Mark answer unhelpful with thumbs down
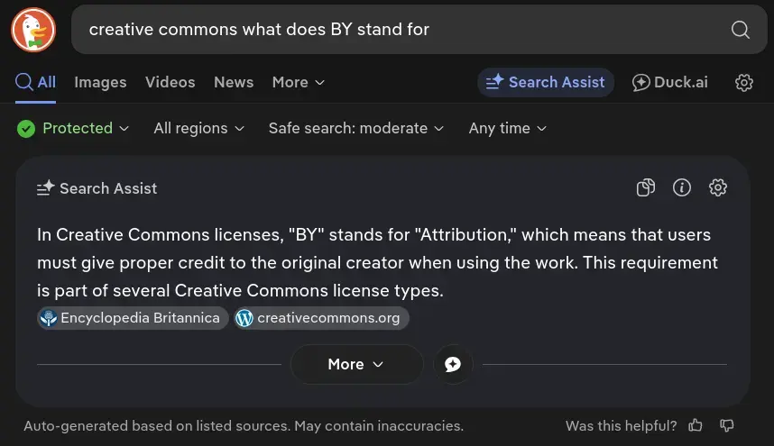The height and width of the screenshot is (446, 774). (727, 425)
